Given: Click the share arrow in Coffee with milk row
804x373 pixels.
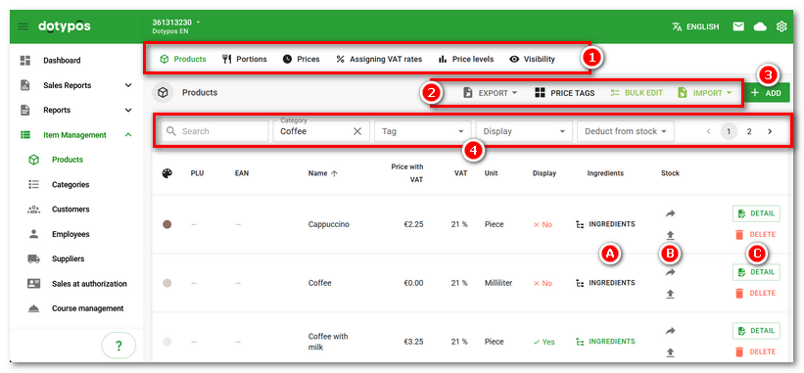Looking at the screenshot, I should pyautogui.click(x=670, y=332).
